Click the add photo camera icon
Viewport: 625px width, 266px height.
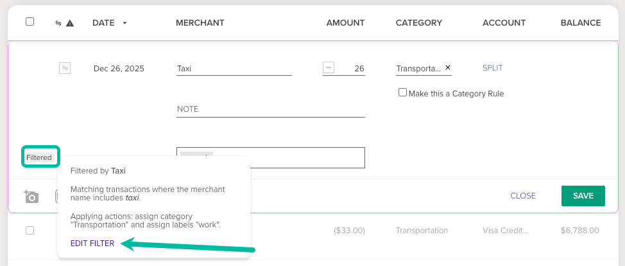pyautogui.click(x=31, y=196)
